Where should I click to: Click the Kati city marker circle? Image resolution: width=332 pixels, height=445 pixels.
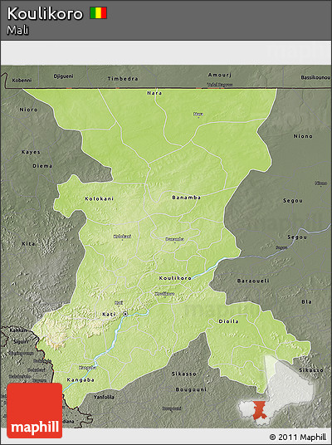tap(125, 314)
